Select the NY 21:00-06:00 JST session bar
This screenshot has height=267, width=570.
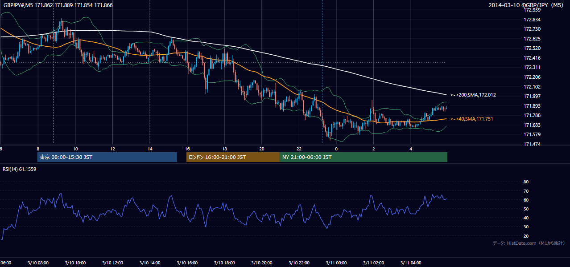[x=363, y=157]
